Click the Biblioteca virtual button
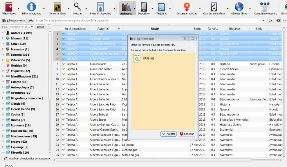Image resolution: width=287 pixels, height=167 pixels. pos(14,21)
